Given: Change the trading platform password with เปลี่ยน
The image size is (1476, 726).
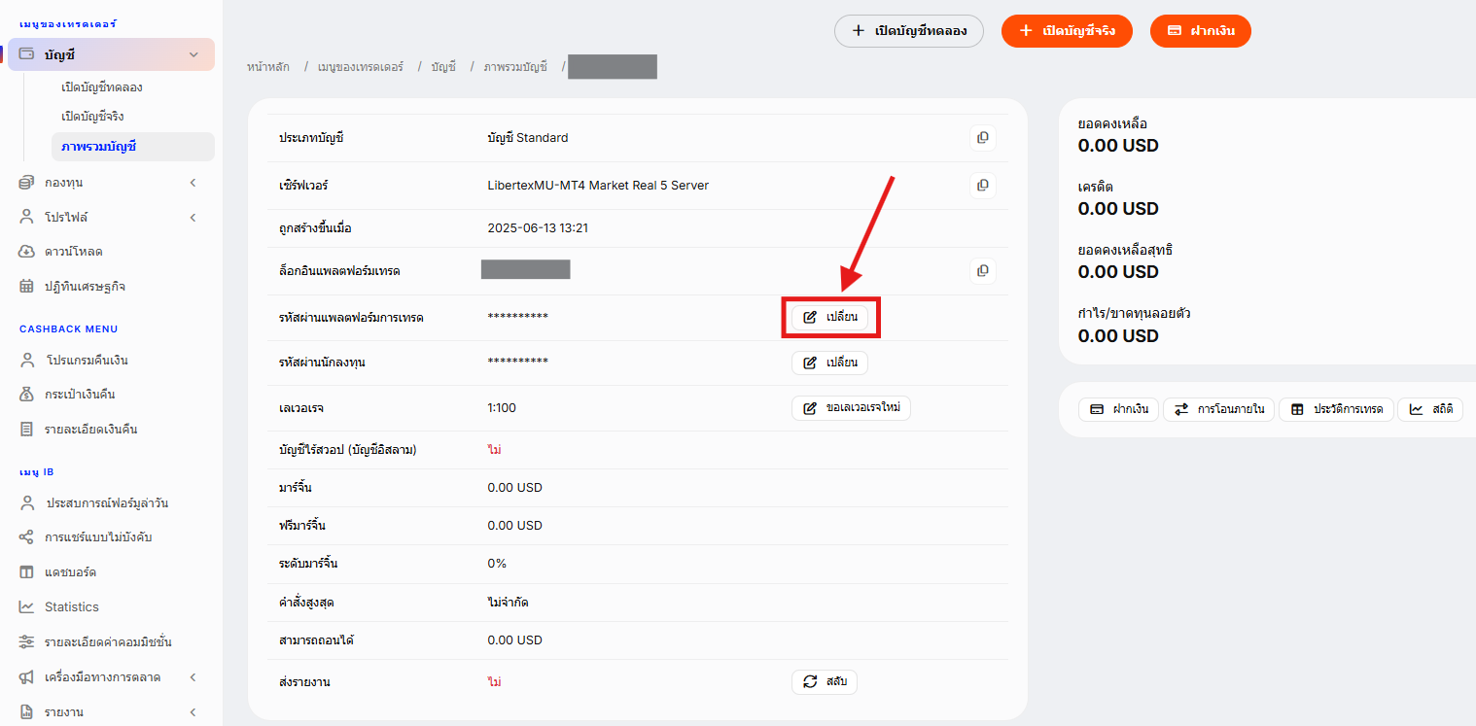Looking at the screenshot, I should pos(829,318).
